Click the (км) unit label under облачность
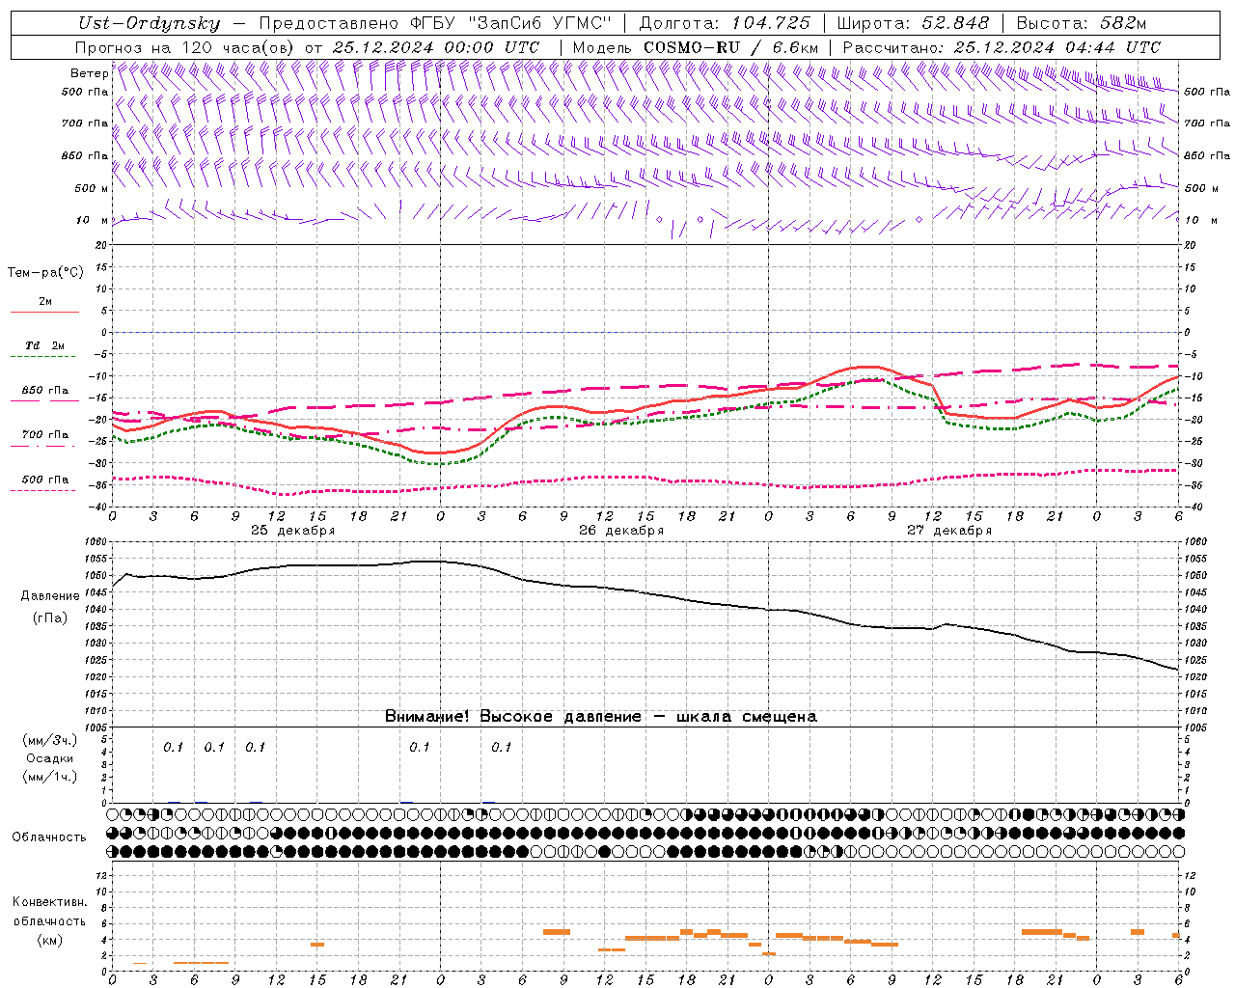Viewport: 1235px width, 988px height. pos(50,941)
